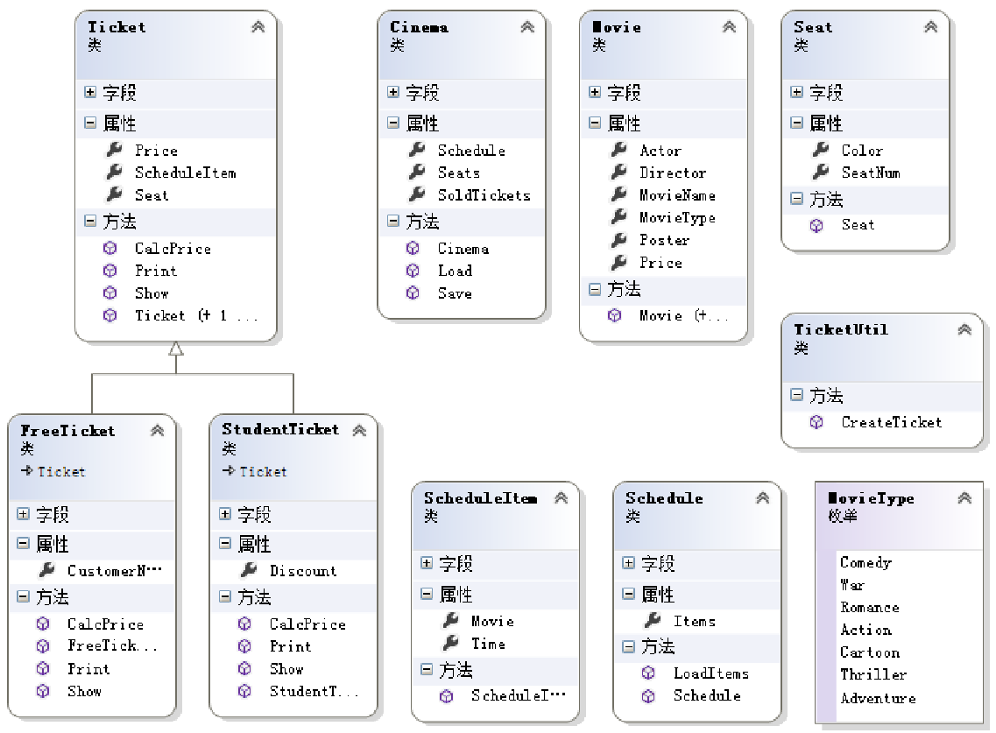The height and width of the screenshot is (733, 996).
Task: Collapse the MovieType enum chevron
Action: (x=964, y=498)
